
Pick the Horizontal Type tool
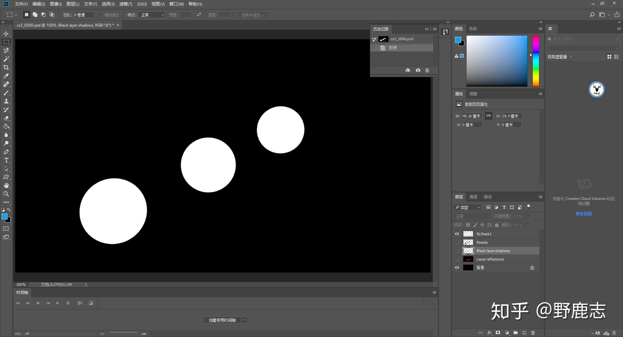pos(6,160)
